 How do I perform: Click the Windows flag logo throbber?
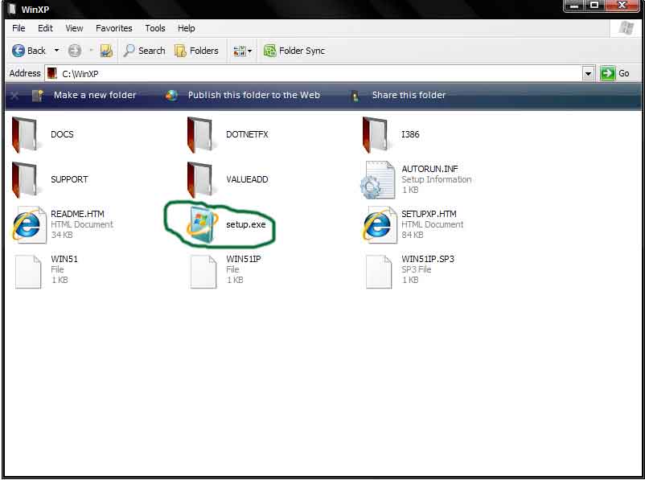626,28
